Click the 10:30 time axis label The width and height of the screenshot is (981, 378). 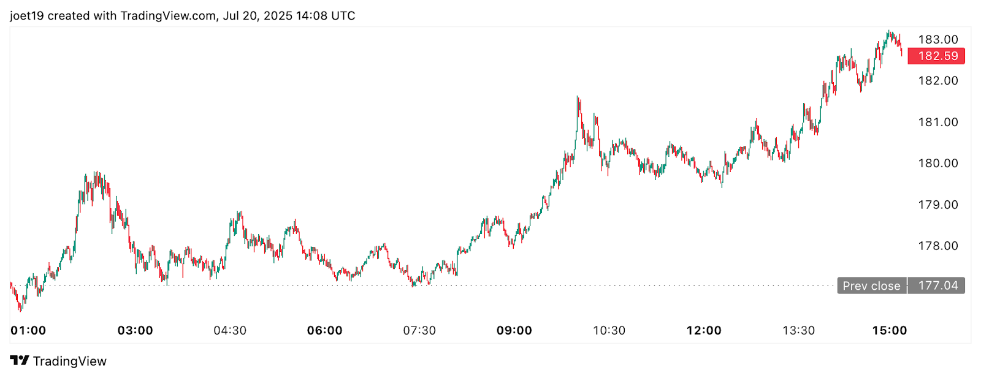click(x=609, y=331)
